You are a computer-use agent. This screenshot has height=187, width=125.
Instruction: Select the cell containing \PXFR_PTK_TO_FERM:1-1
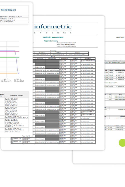point(16,130)
